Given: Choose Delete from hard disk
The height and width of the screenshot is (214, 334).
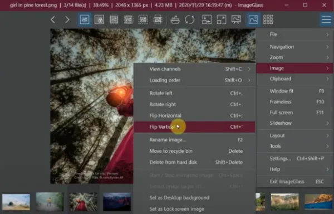Looking at the screenshot, I should pos(194,162).
